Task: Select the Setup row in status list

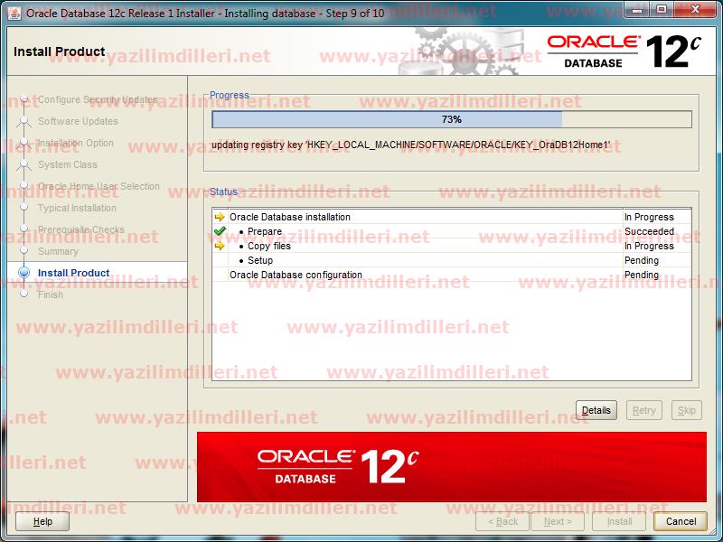Action: click(260, 260)
